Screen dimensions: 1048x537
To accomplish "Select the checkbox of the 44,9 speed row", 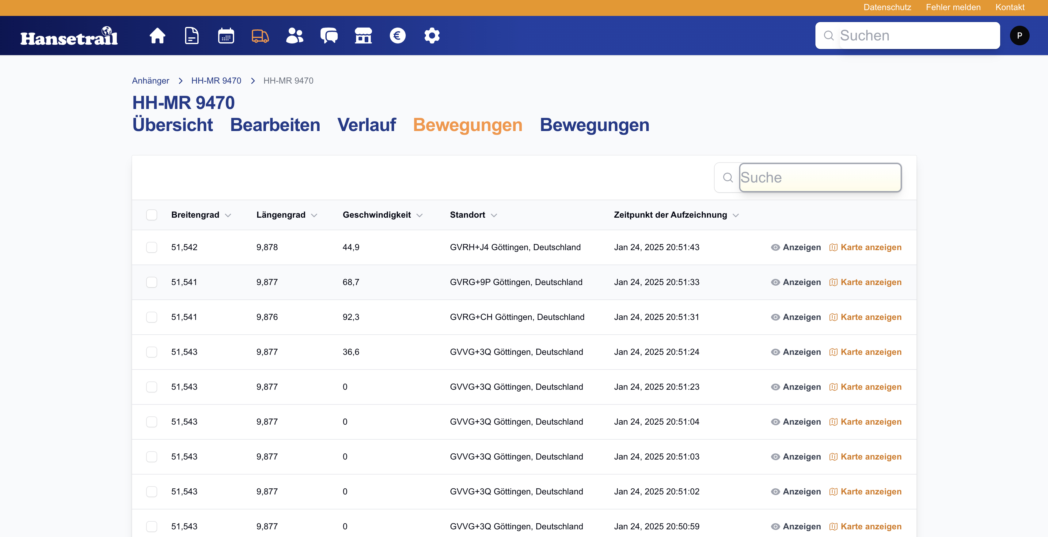I will click(152, 247).
